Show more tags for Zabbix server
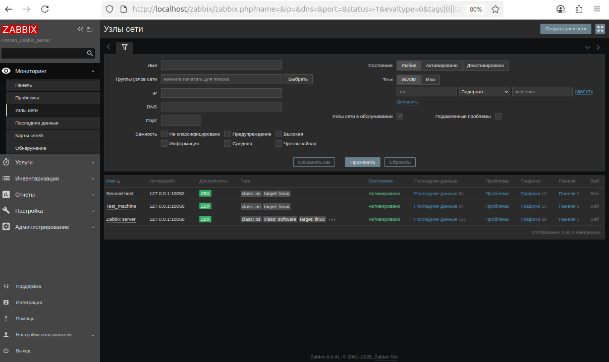The height and width of the screenshot is (362, 609). coord(332,219)
